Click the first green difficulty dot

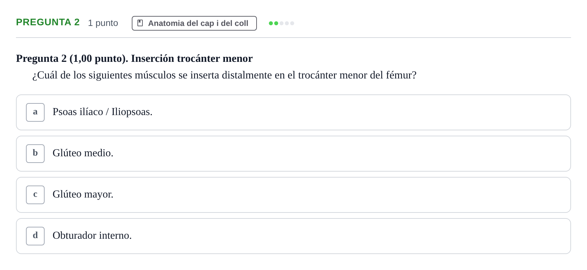point(271,23)
